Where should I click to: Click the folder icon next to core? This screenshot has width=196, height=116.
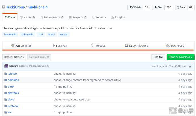click(x=6, y=87)
